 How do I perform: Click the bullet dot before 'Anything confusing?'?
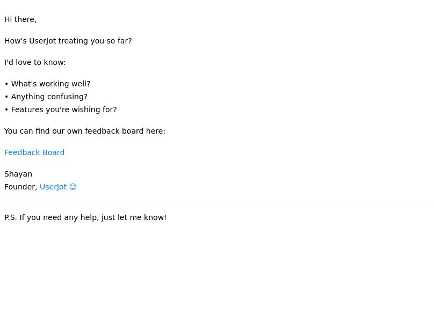coord(6,97)
